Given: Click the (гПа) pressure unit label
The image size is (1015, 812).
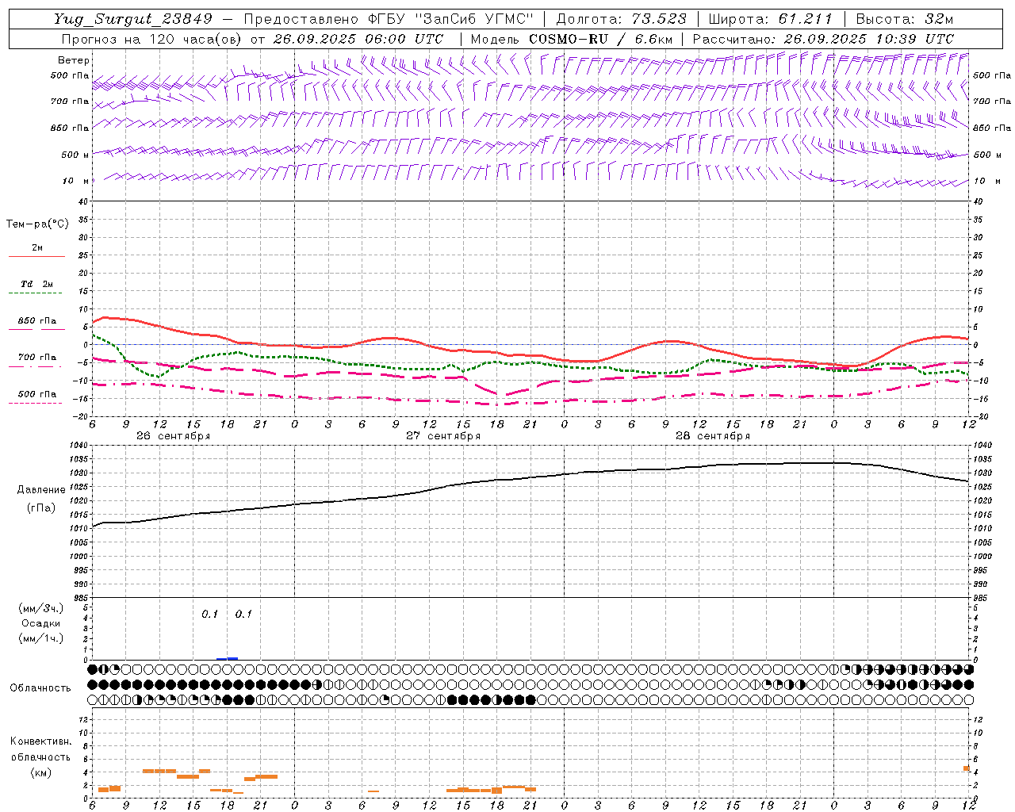Looking at the screenshot, I should tap(41, 508).
